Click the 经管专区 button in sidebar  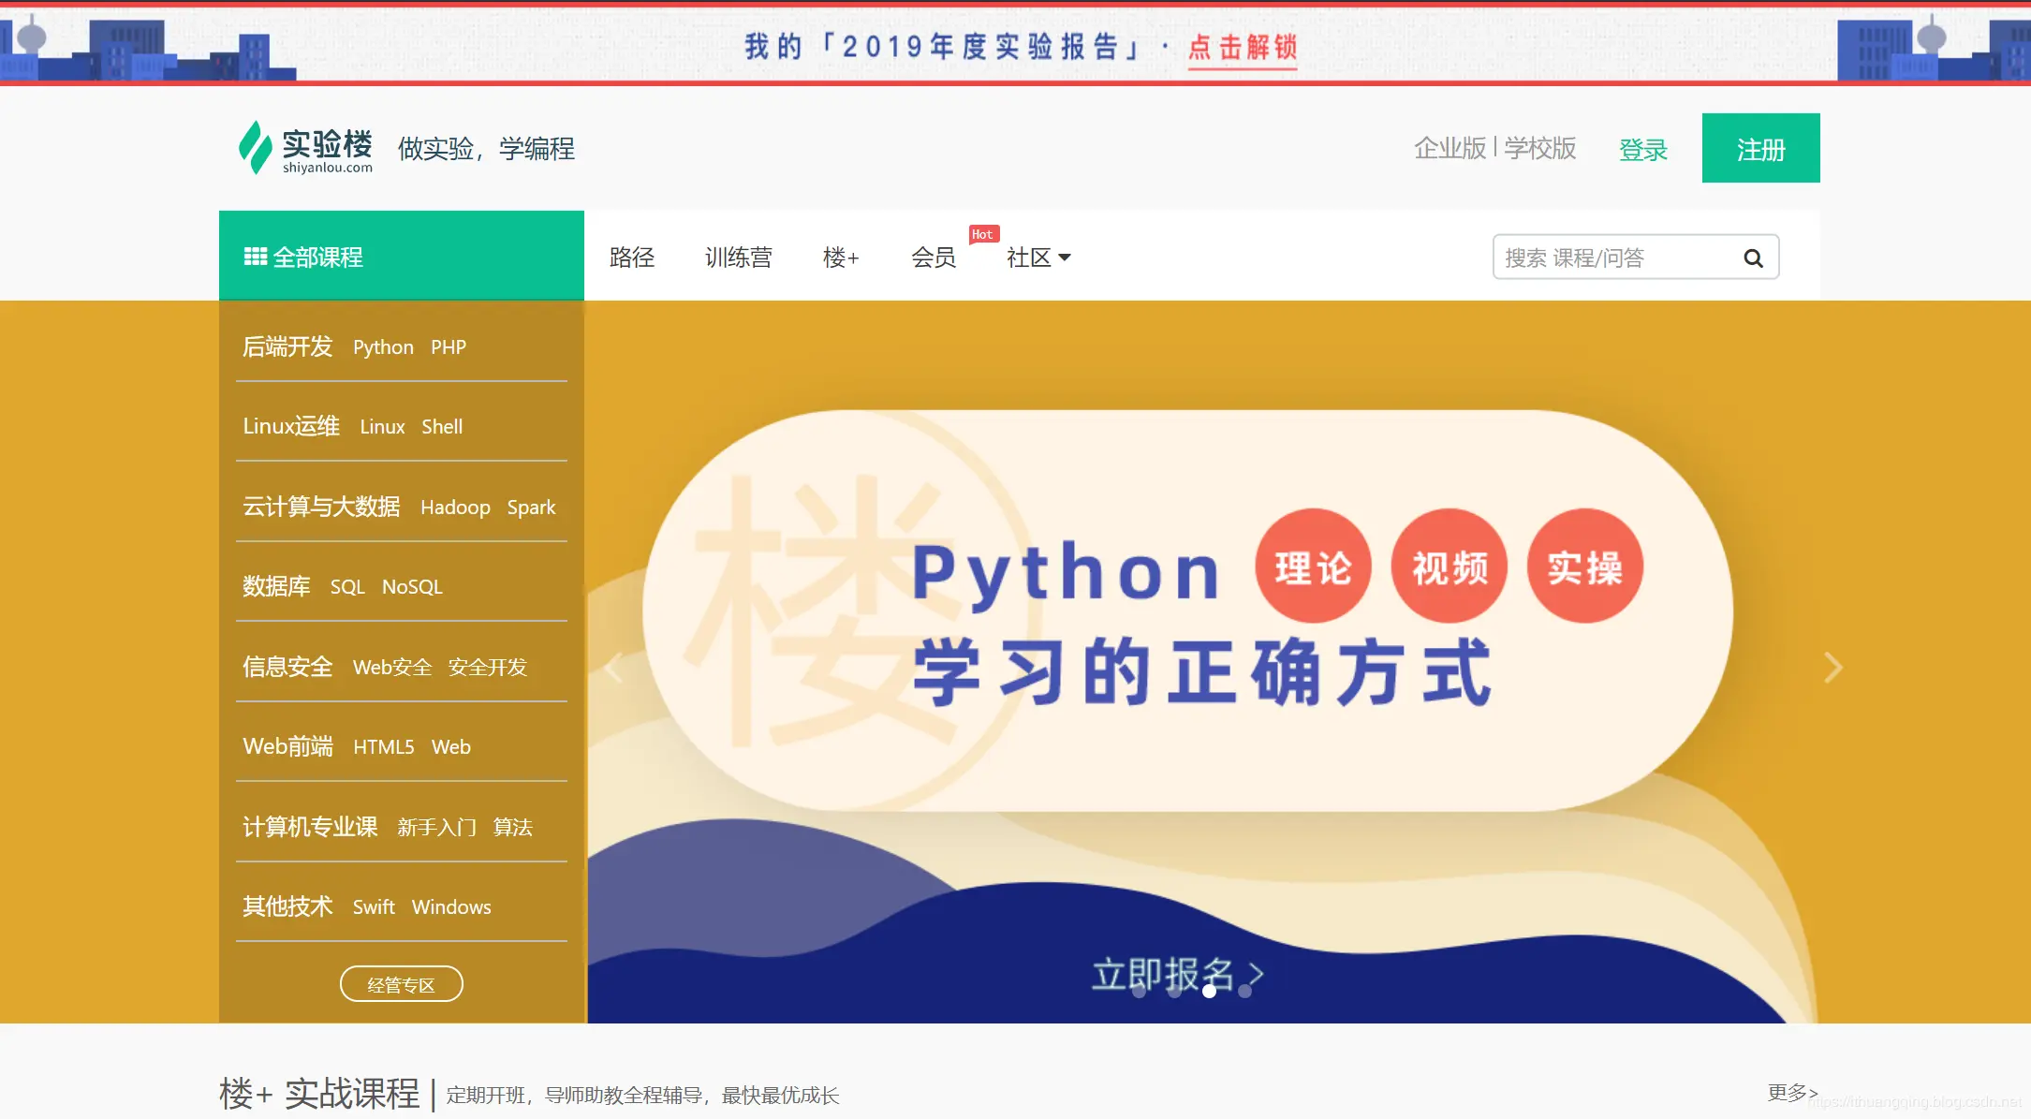[401, 983]
